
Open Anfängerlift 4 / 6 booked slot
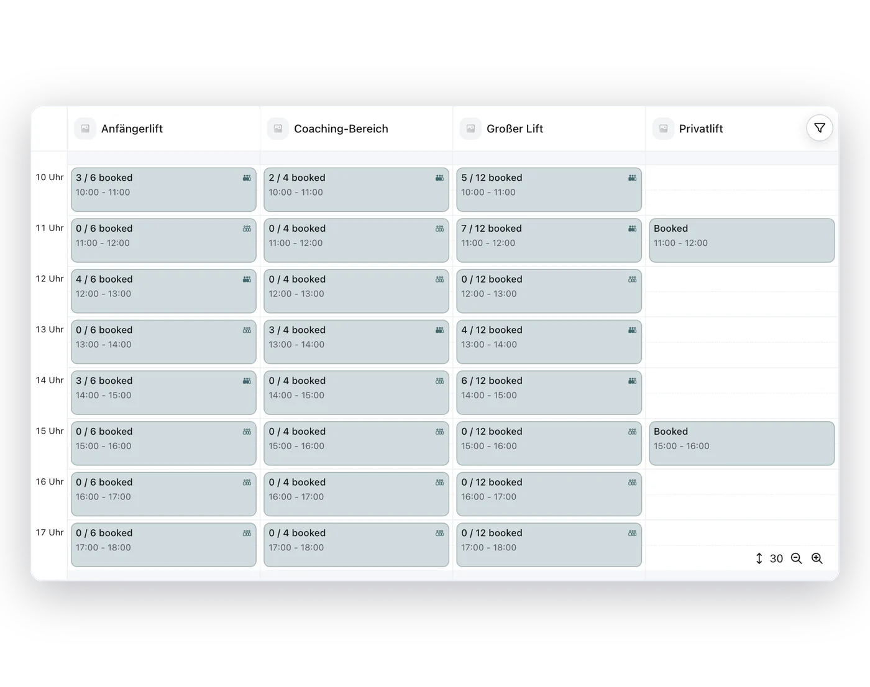coord(163,291)
